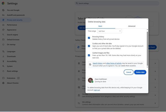Viewport: 166px width, 112px height.
Task: Click the Search settings input field
Action: (117, 3)
